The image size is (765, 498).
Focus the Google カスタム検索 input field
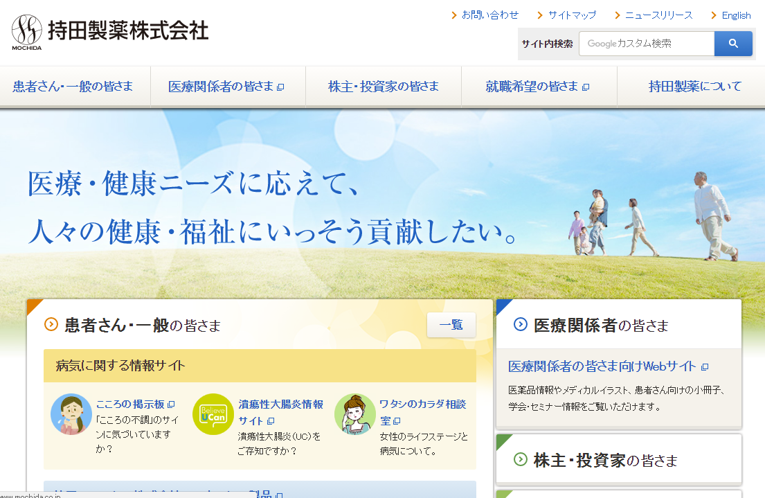click(x=647, y=44)
